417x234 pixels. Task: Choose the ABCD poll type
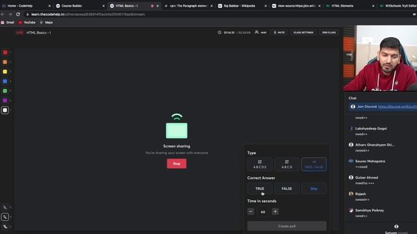click(x=287, y=164)
